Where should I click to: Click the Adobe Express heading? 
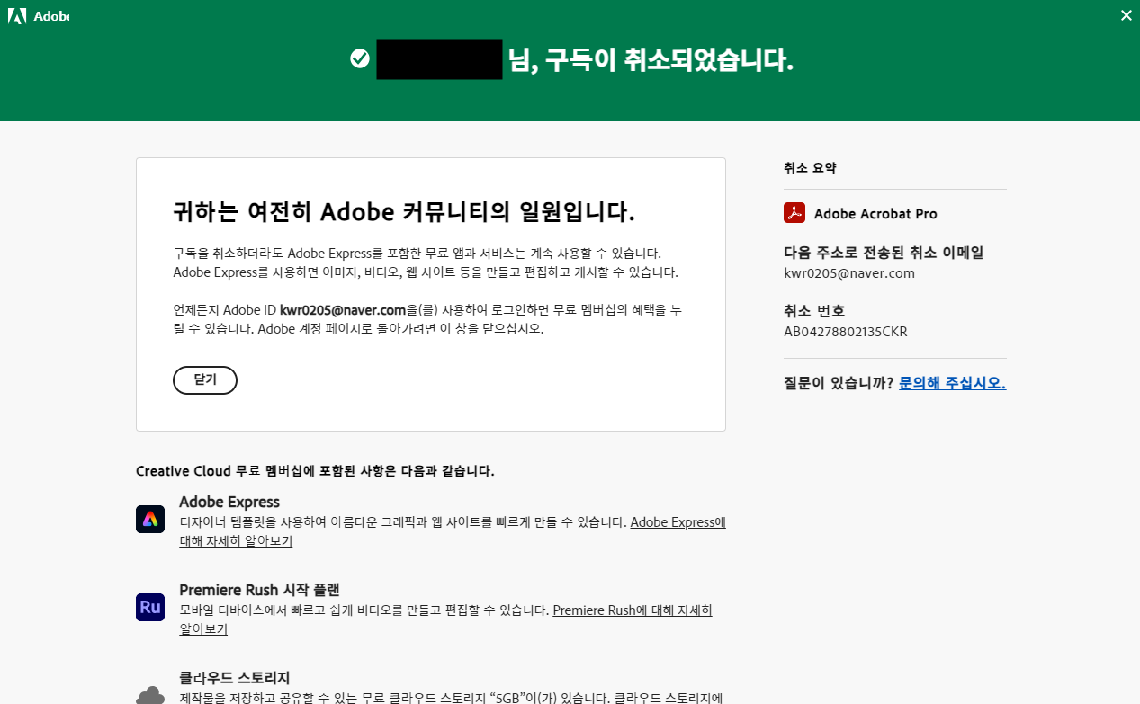click(x=229, y=502)
